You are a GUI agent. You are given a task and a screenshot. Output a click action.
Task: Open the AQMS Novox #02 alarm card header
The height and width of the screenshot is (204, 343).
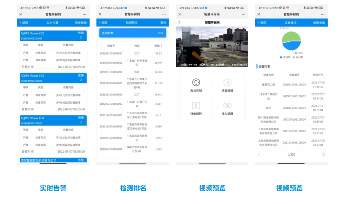click(53, 35)
